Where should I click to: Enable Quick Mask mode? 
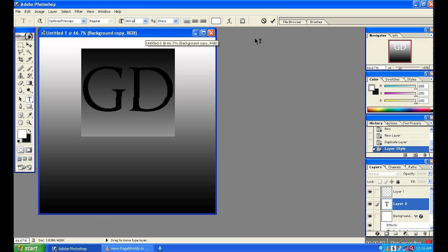(x=29, y=150)
